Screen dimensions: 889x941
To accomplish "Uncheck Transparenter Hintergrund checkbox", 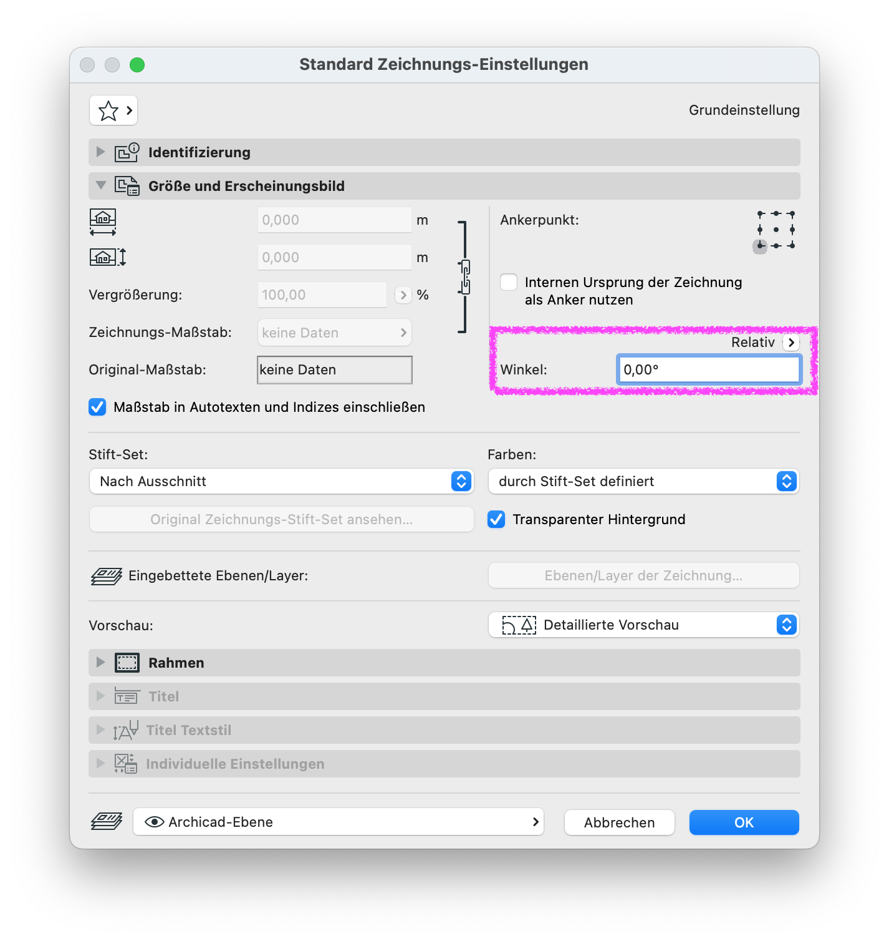I will [x=496, y=519].
